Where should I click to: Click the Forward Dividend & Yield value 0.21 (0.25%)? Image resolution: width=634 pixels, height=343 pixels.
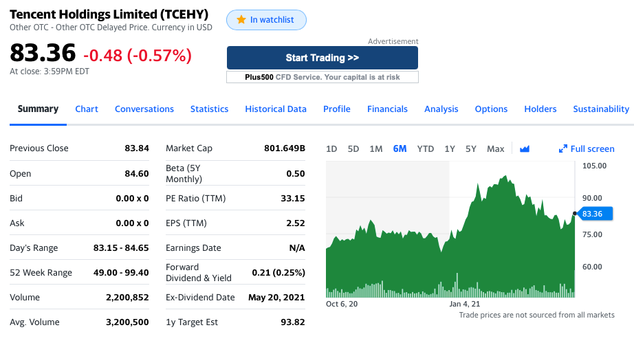tap(278, 273)
